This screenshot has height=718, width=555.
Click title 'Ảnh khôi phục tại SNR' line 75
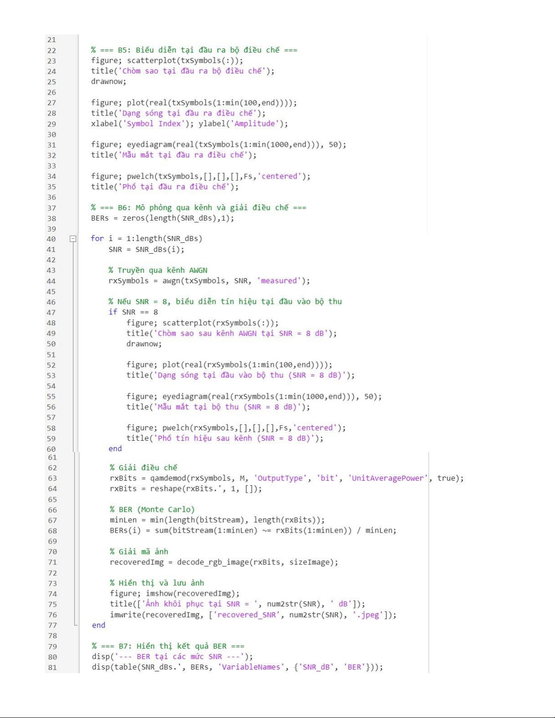[x=237, y=604]
